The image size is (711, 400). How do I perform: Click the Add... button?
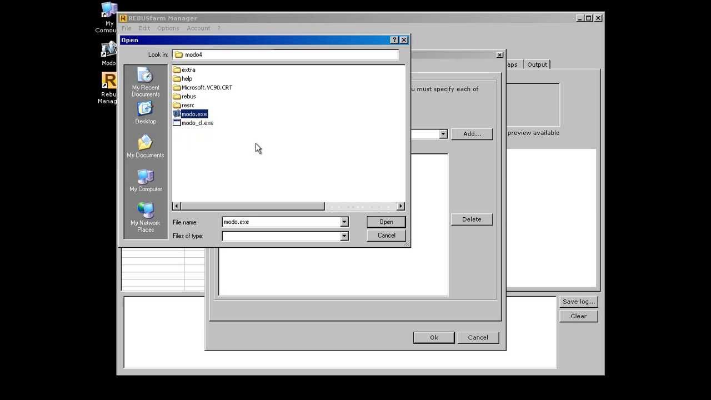point(472,134)
